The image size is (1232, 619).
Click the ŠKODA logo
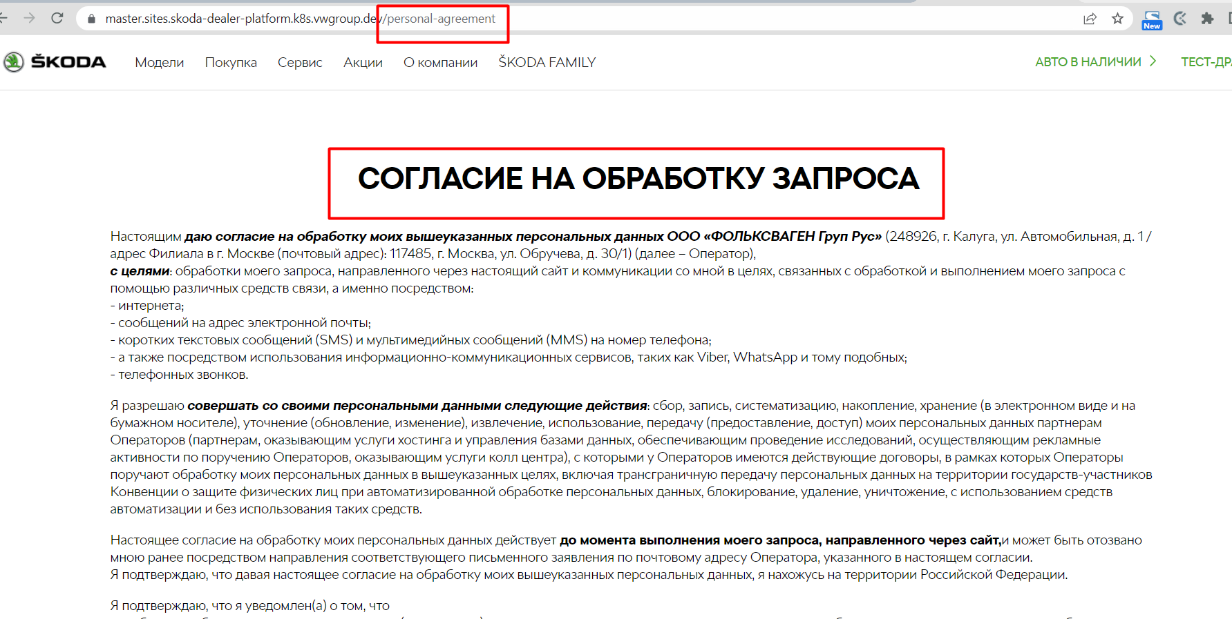55,62
